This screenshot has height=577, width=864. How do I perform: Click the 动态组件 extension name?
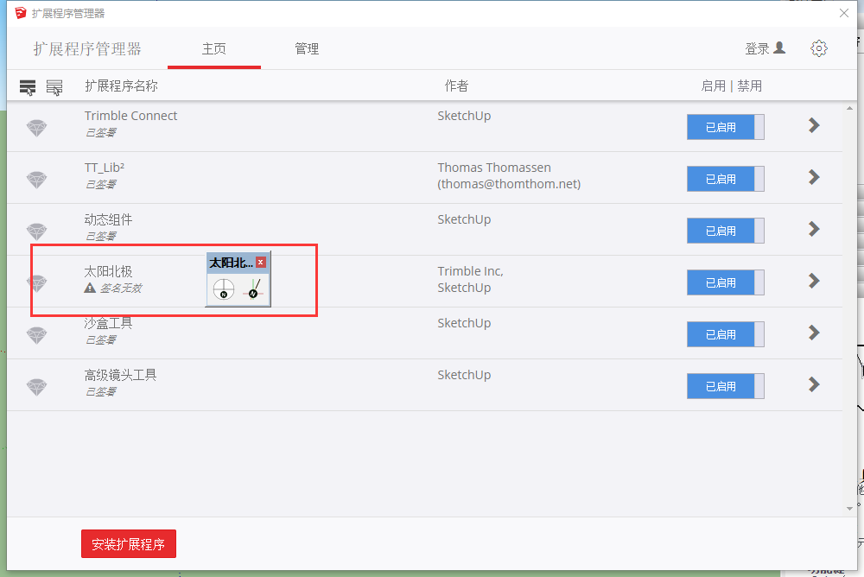click(108, 219)
